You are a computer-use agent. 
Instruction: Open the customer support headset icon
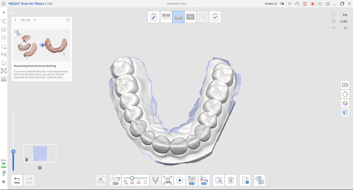pyautogui.click(x=297, y=4)
